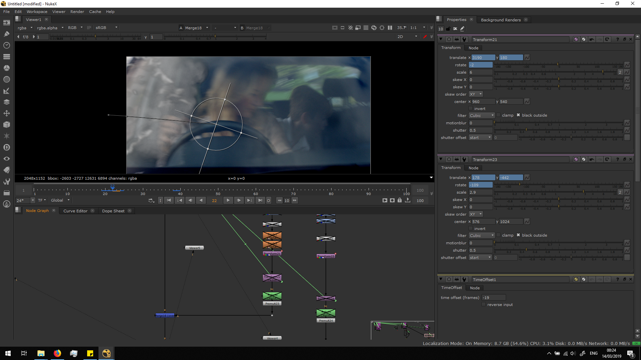Open the Transform nodes move icon
Image resolution: width=641 pixels, height=360 pixels.
pos(6,113)
